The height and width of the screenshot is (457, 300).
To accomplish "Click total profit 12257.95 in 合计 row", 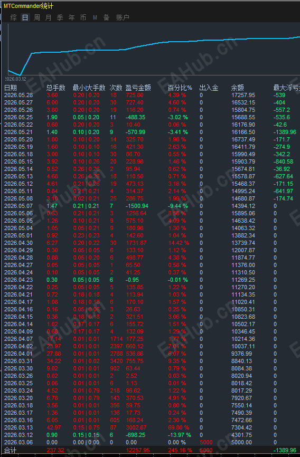I will (138, 450).
